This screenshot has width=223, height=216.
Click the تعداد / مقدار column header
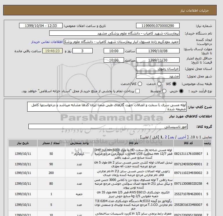51,143
